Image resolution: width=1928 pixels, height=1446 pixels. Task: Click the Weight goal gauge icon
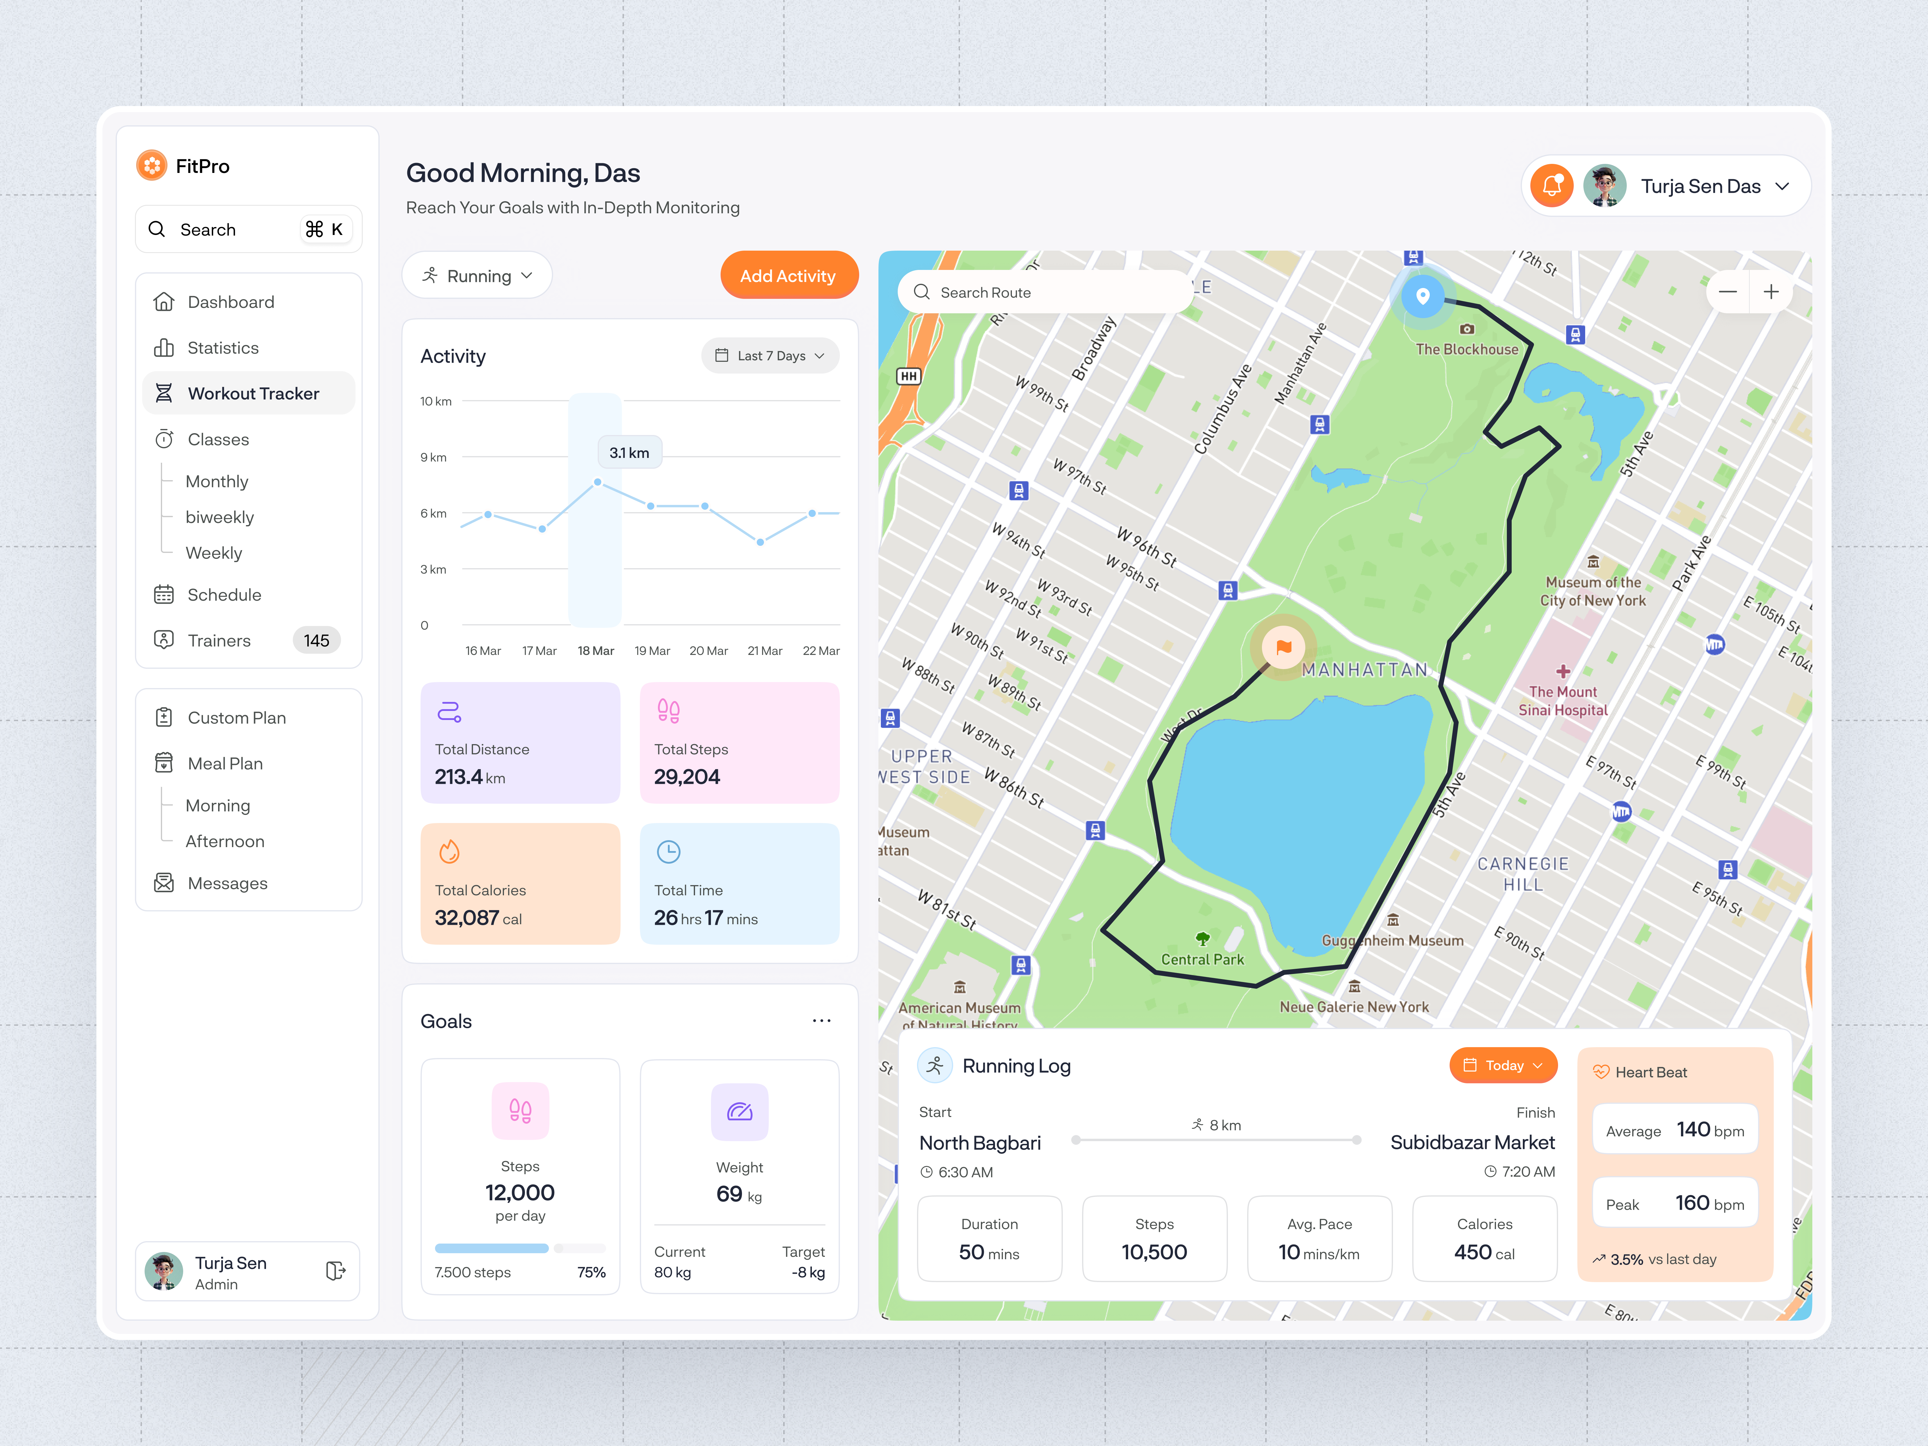click(x=740, y=1111)
